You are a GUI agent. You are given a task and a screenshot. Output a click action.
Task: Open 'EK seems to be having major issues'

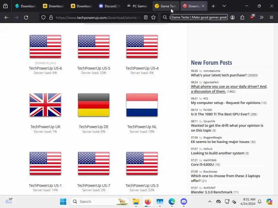point(220,142)
